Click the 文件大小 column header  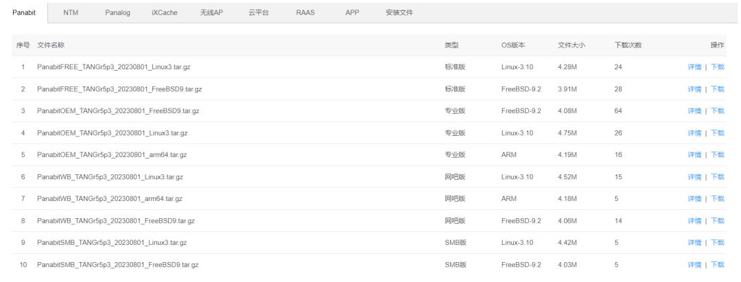pyautogui.click(x=572, y=45)
